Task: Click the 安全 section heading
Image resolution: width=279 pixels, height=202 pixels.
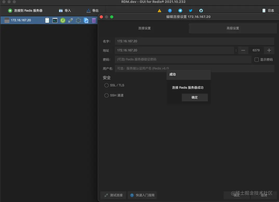Action: pyautogui.click(x=107, y=78)
